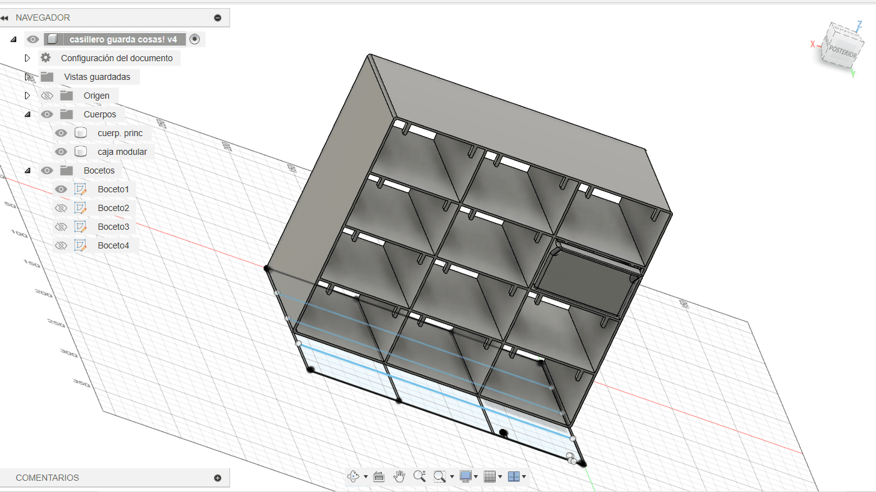This screenshot has height=492, width=876.
Task: Open the Zoom Window dropdown arrow
Action: (x=451, y=477)
